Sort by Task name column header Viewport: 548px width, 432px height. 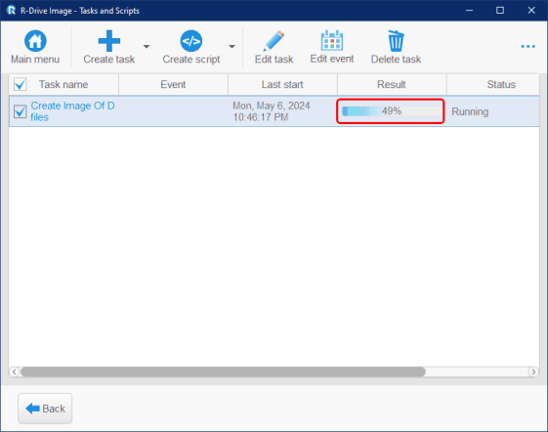[63, 84]
